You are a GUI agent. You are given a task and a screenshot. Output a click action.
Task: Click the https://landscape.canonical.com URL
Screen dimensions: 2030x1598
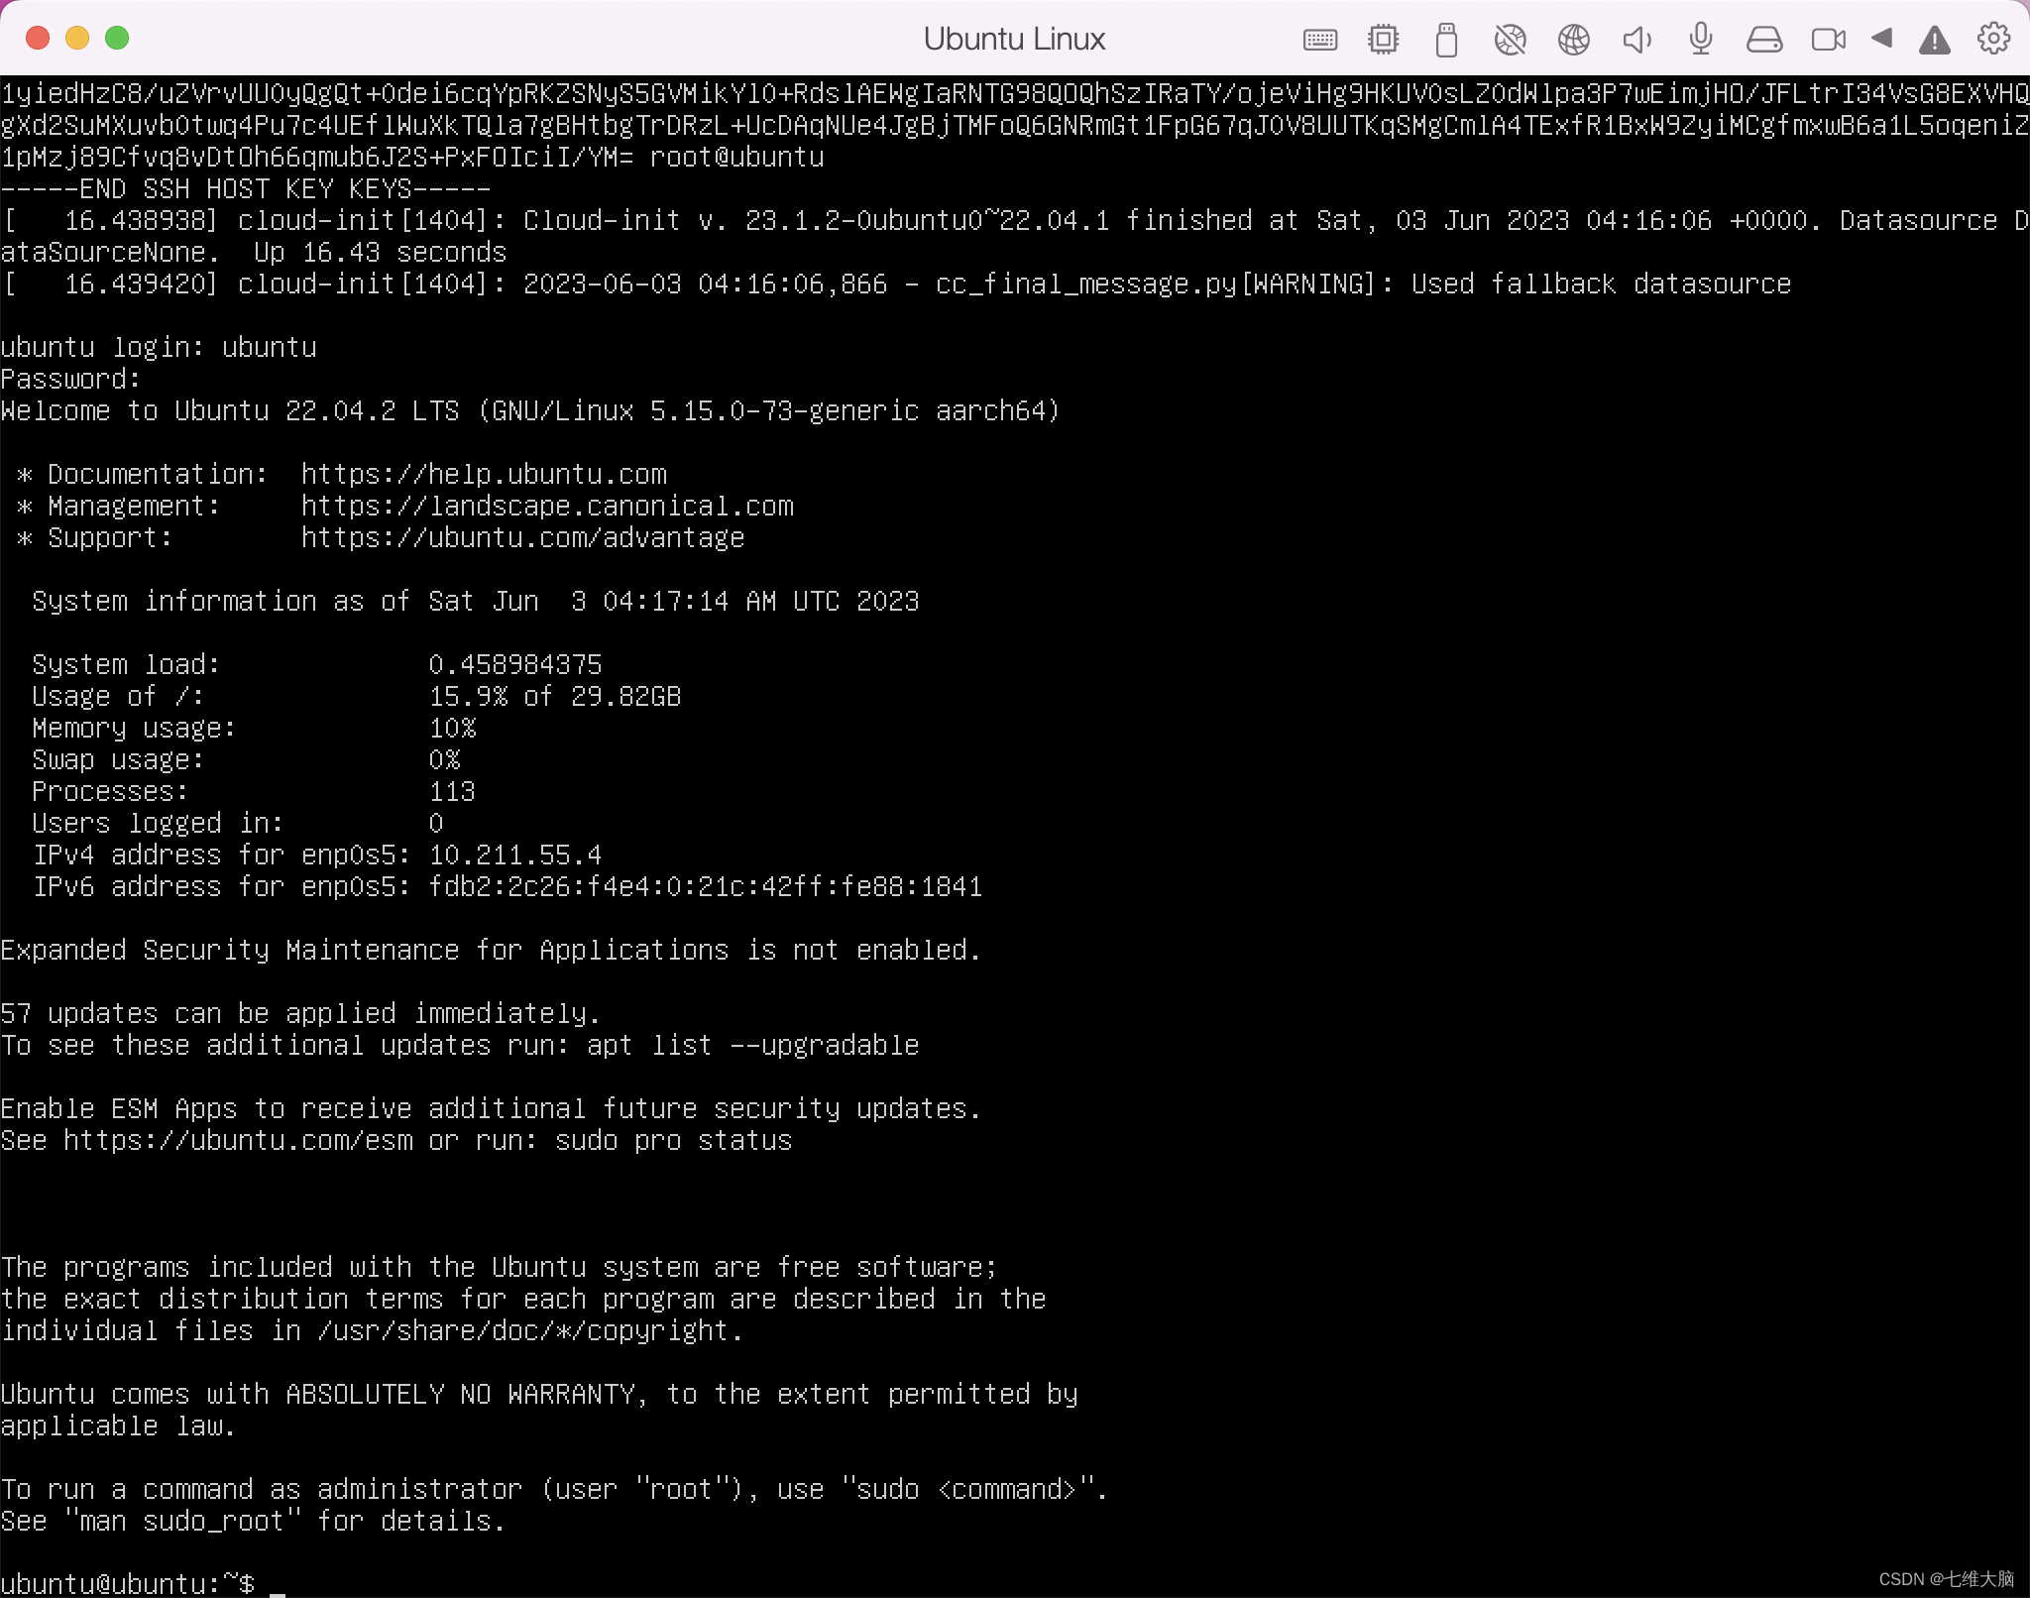click(x=547, y=506)
